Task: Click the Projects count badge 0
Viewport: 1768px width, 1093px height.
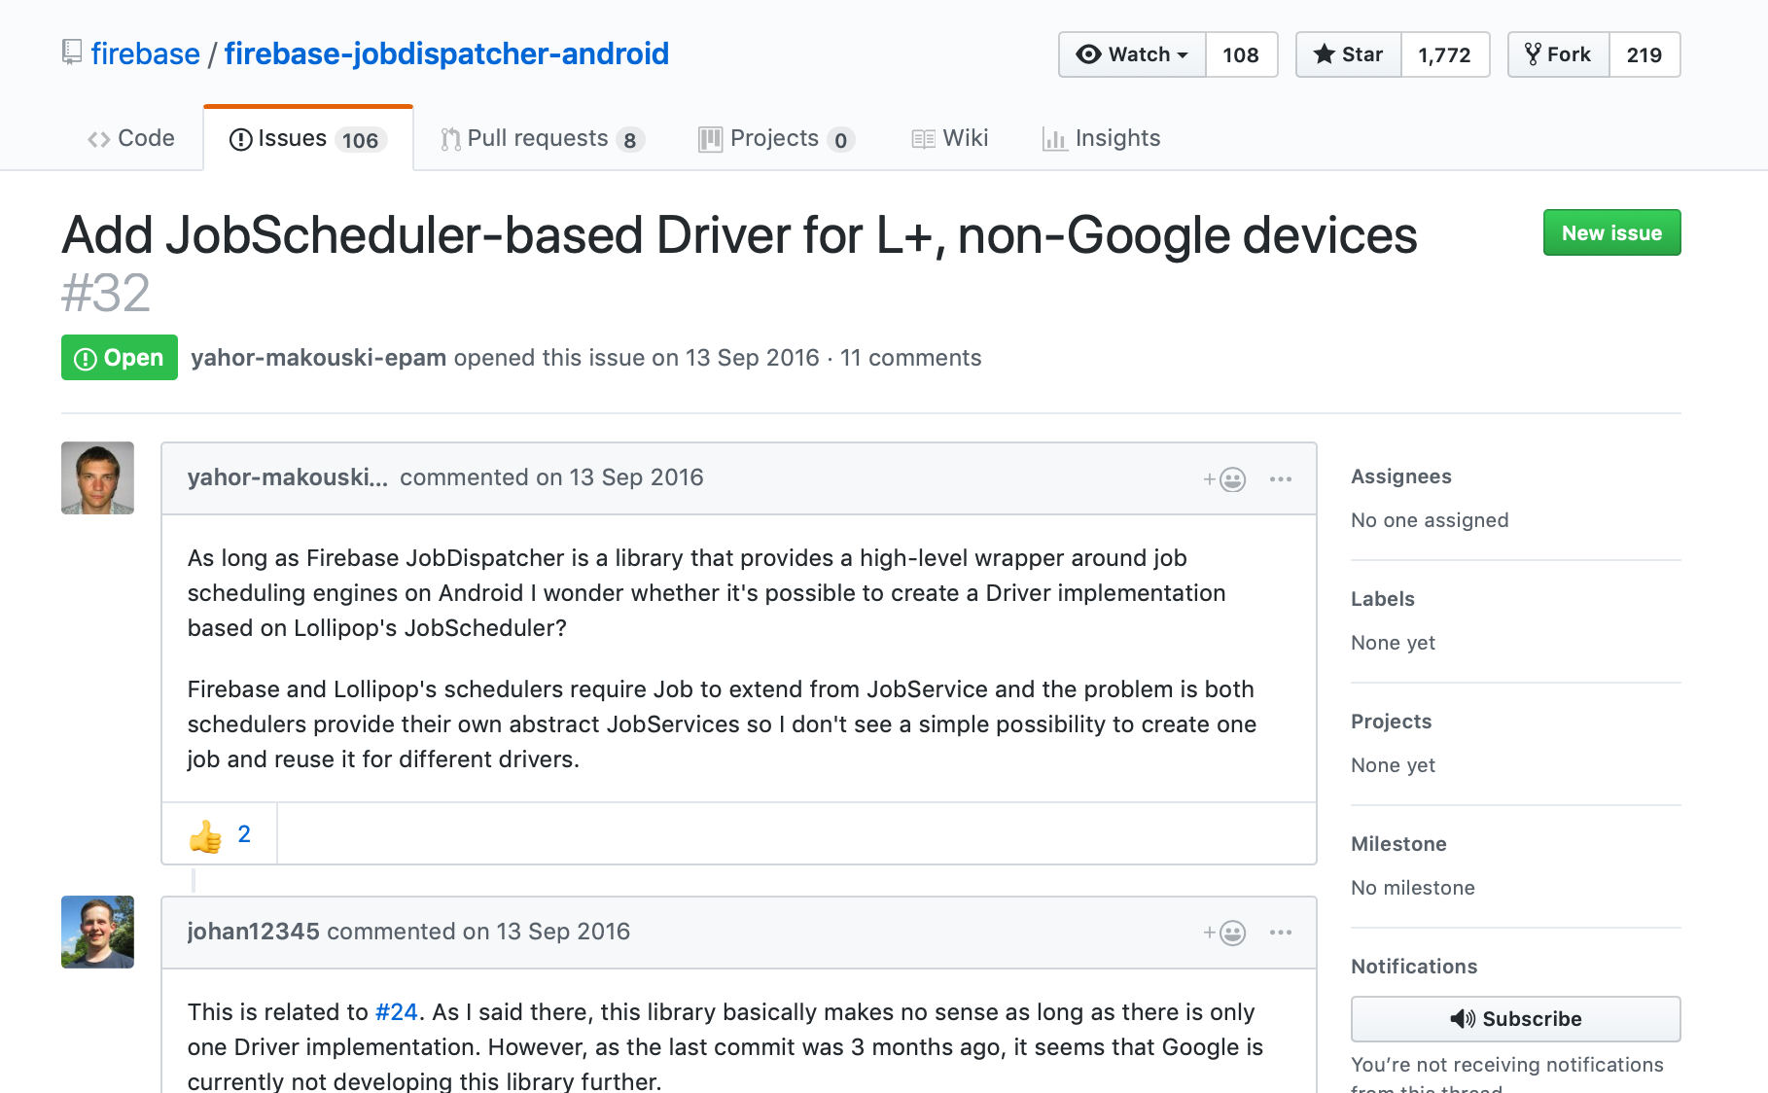Action: pyautogui.click(x=841, y=140)
